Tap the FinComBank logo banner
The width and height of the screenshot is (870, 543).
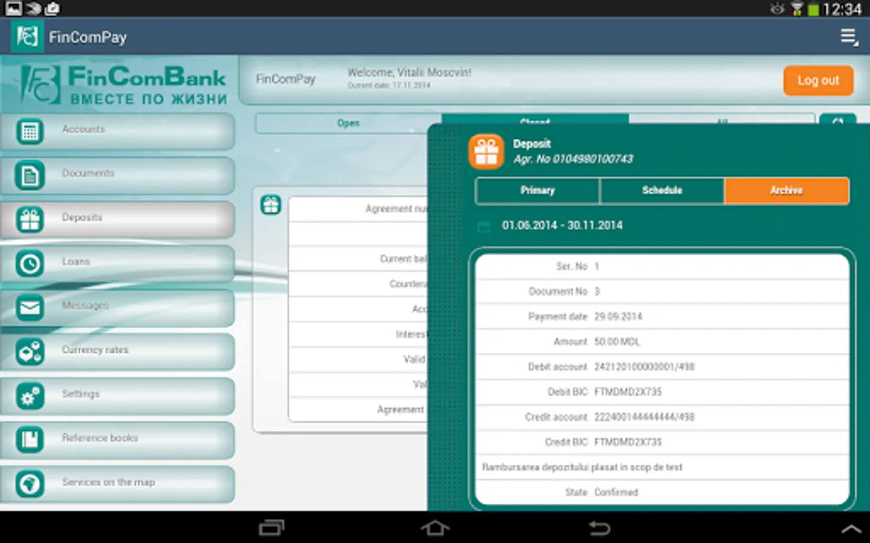click(124, 84)
